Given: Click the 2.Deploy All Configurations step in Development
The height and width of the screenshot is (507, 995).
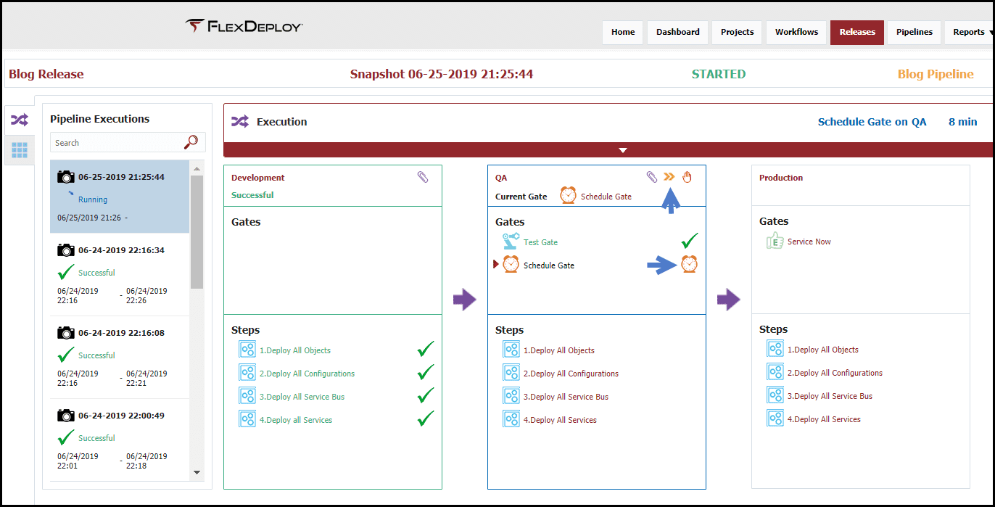Looking at the screenshot, I should tap(307, 374).
